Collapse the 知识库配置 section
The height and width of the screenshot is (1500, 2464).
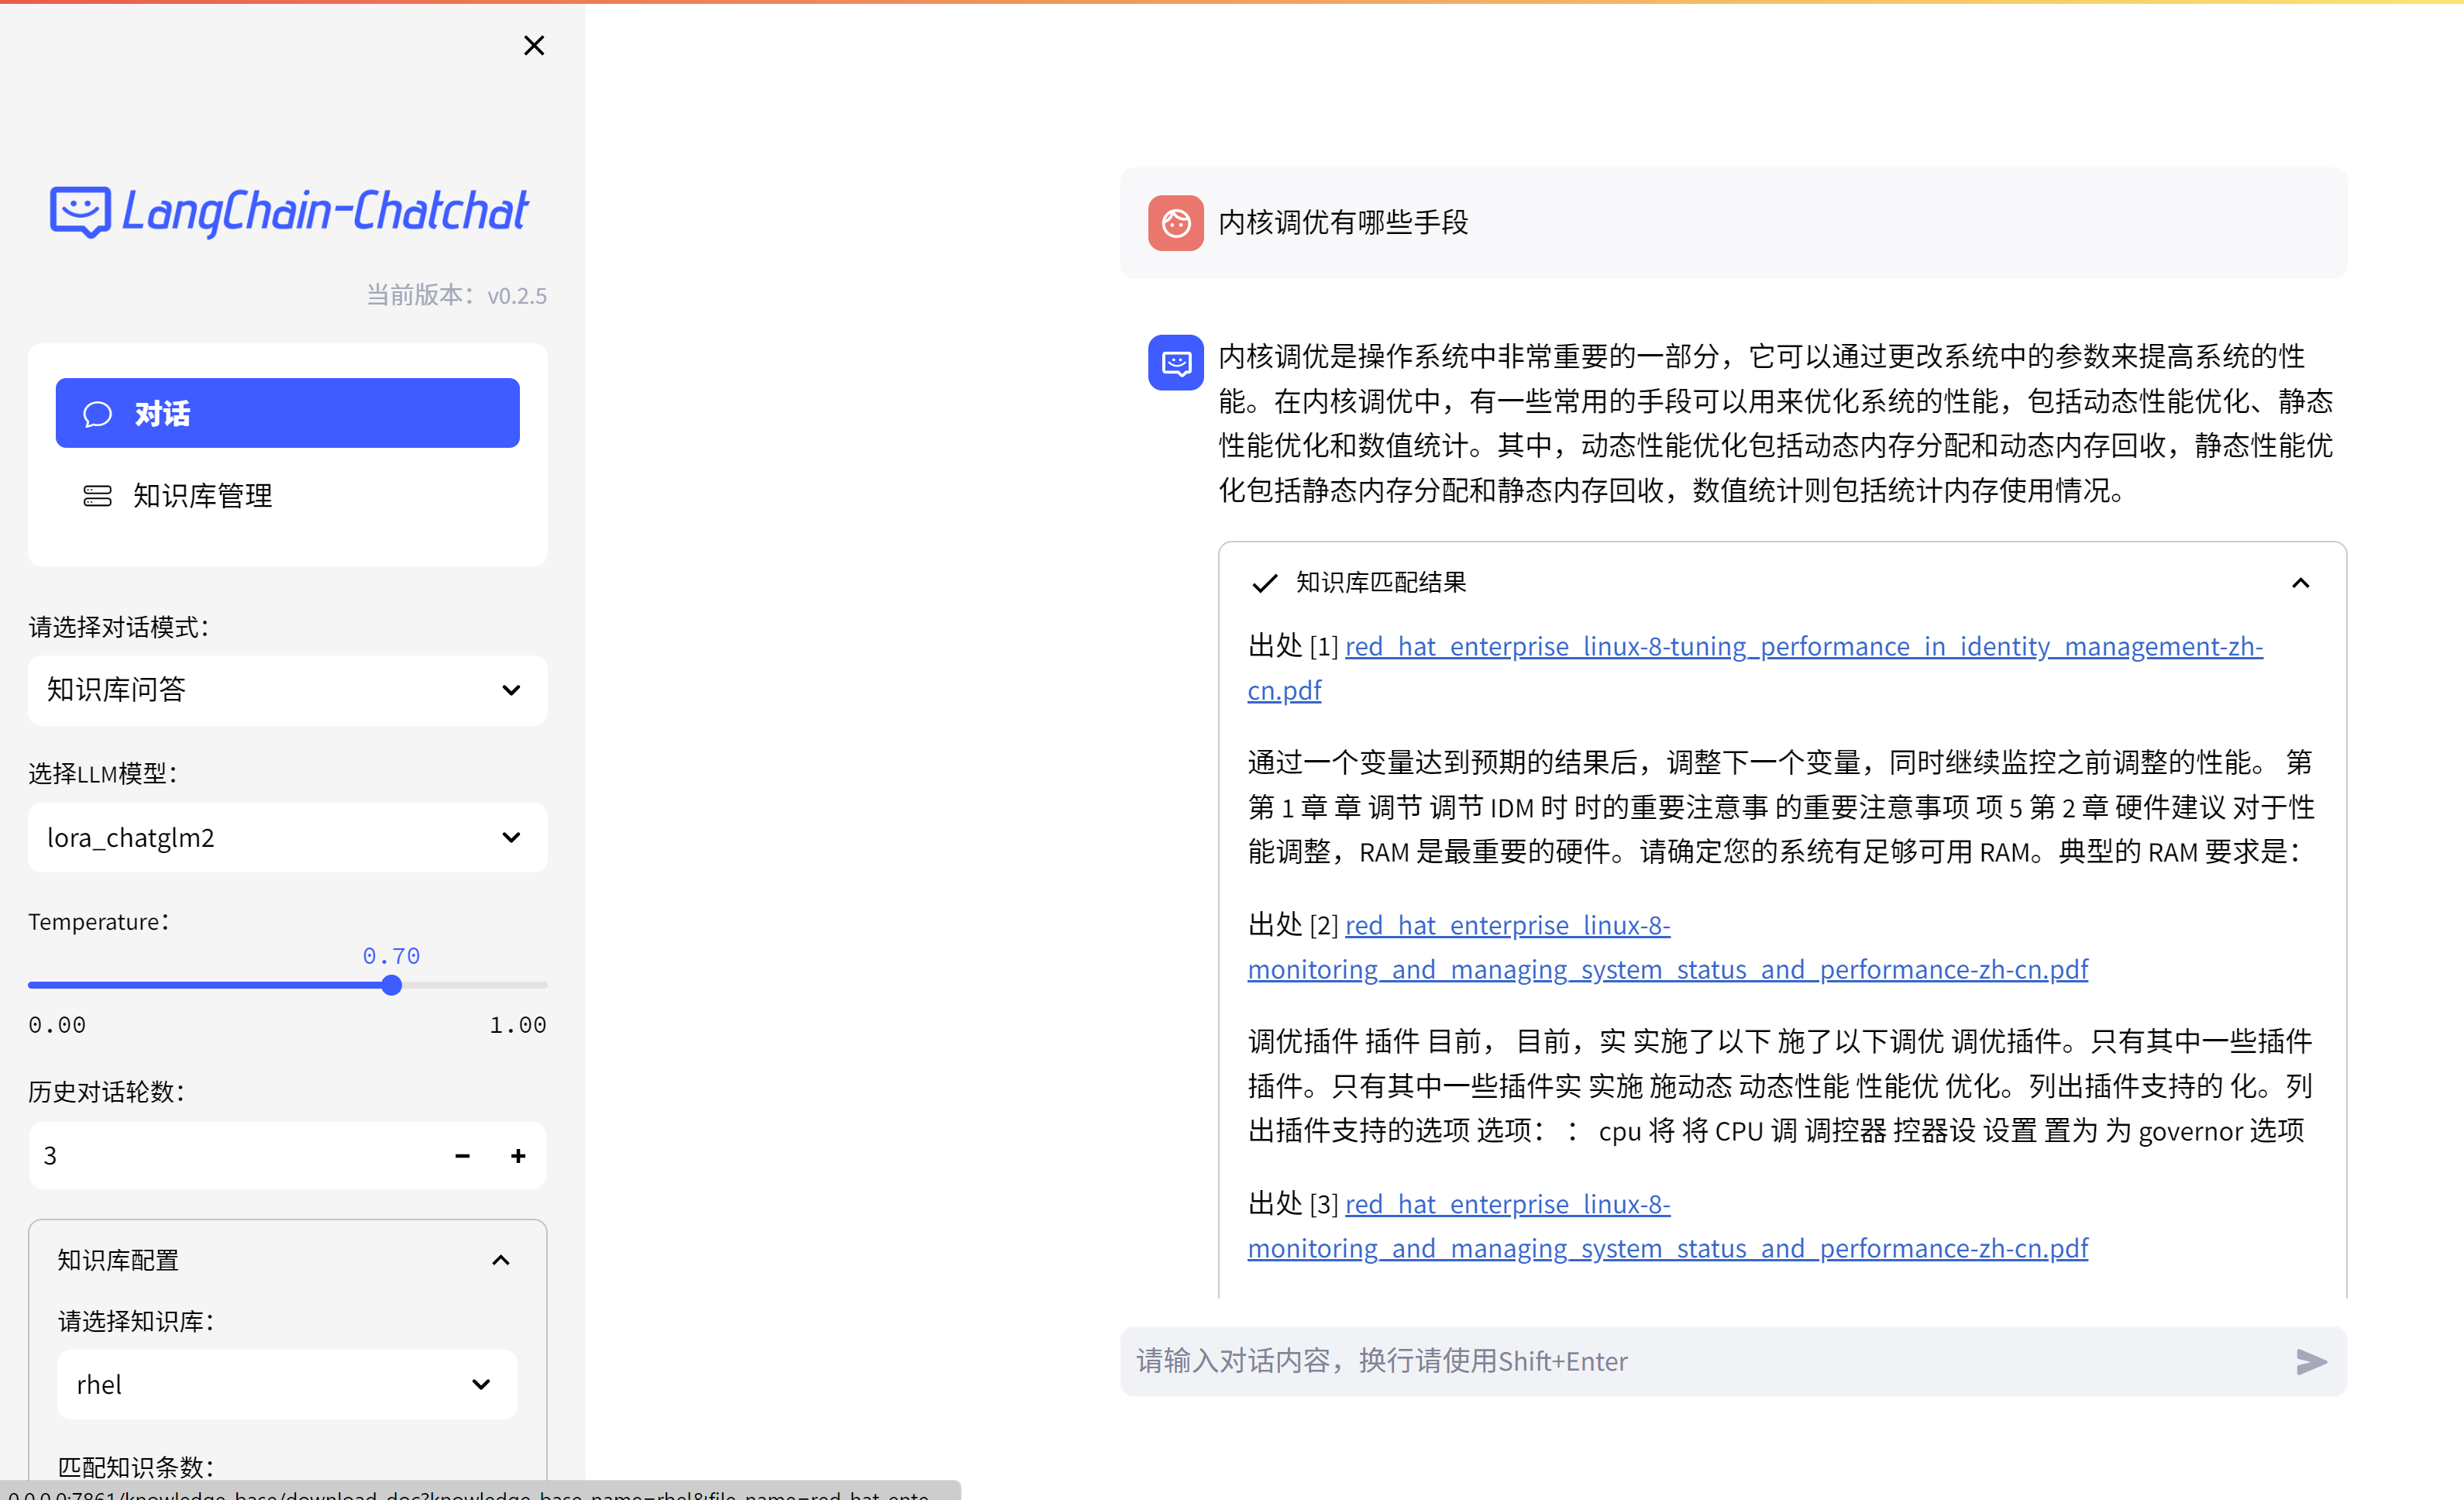pyautogui.click(x=501, y=1260)
